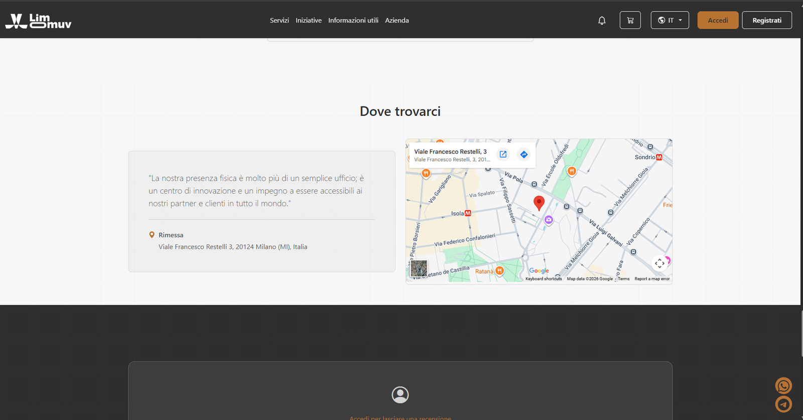Viewport: 803px width, 420px height.
Task: Open the Azienda menu
Action: [x=397, y=21]
